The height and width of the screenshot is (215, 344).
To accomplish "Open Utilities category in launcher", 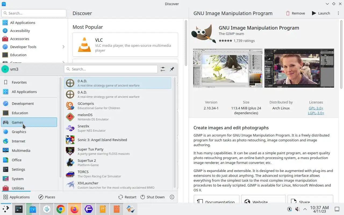I will pyautogui.click(x=29, y=188).
